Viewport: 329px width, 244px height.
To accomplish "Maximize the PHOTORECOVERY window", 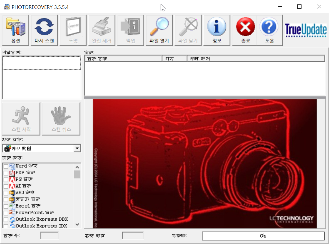I will [300, 7].
